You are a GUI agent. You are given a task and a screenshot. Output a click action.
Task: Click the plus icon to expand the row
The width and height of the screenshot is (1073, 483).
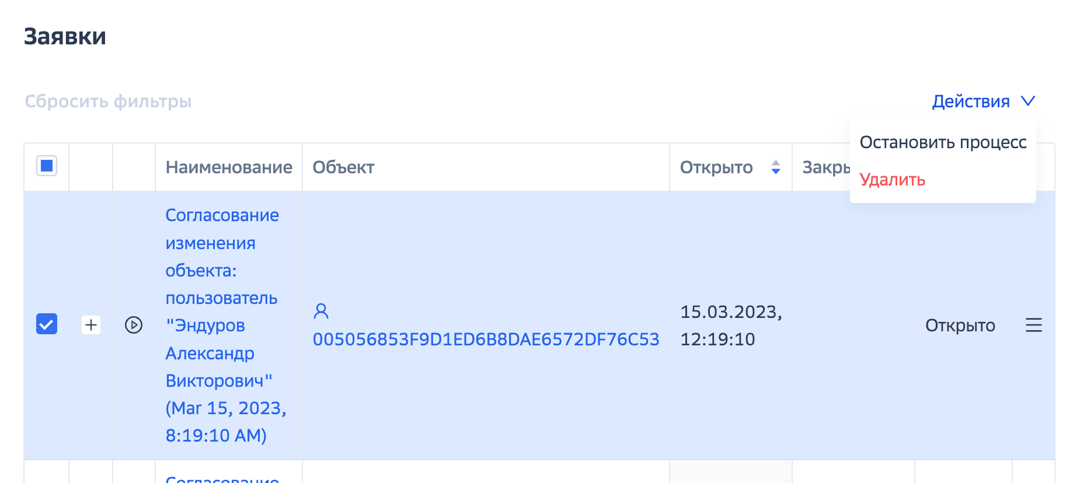click(91, 325)
